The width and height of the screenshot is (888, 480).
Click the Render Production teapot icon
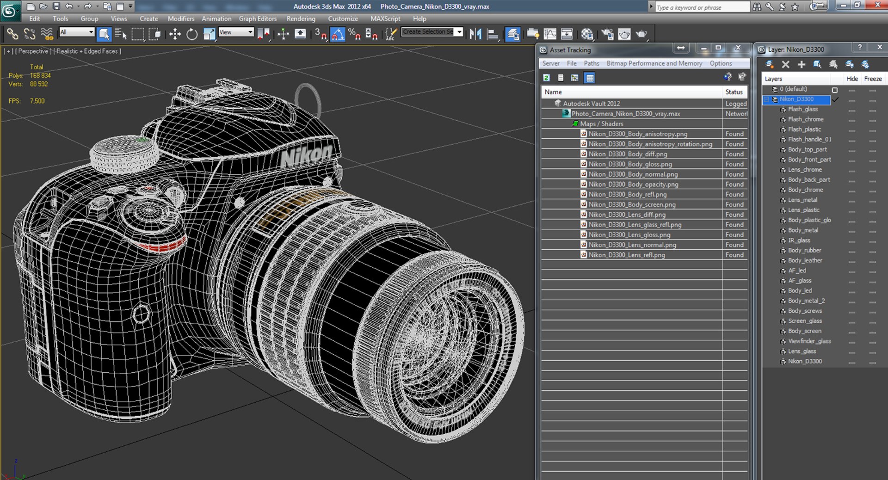(641, 34)
